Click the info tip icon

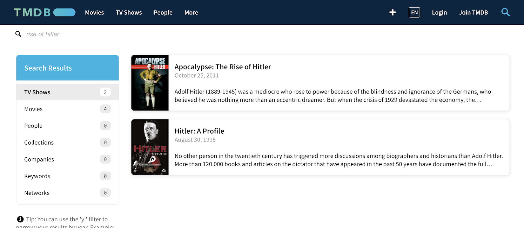pos(20,219)
